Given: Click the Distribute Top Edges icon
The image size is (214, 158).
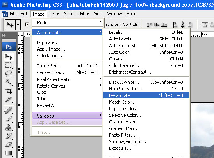Looking at the screenshot, I should tap(205, 25).
